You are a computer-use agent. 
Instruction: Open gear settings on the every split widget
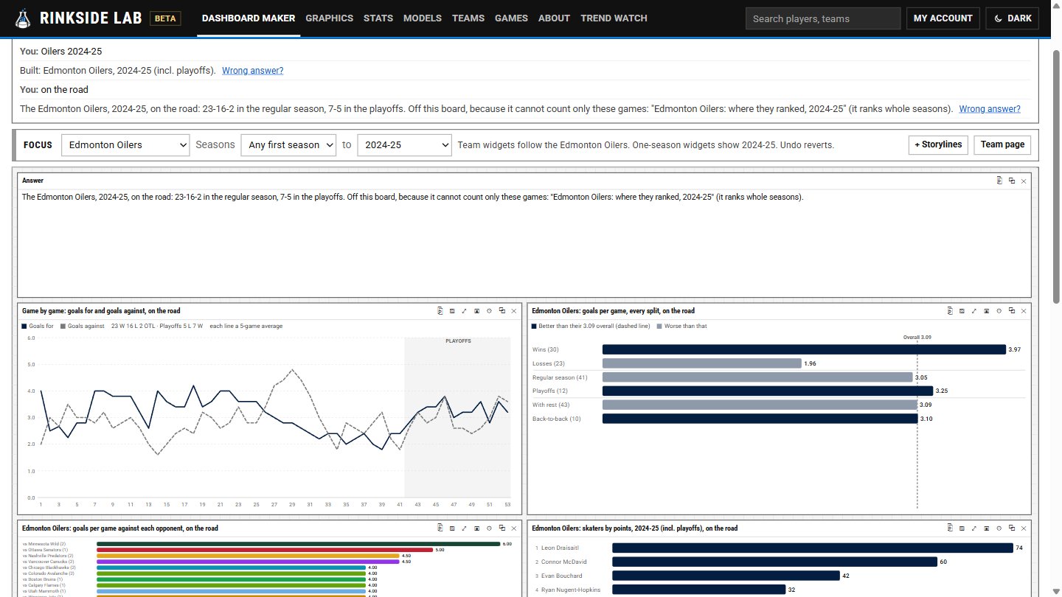999,311
